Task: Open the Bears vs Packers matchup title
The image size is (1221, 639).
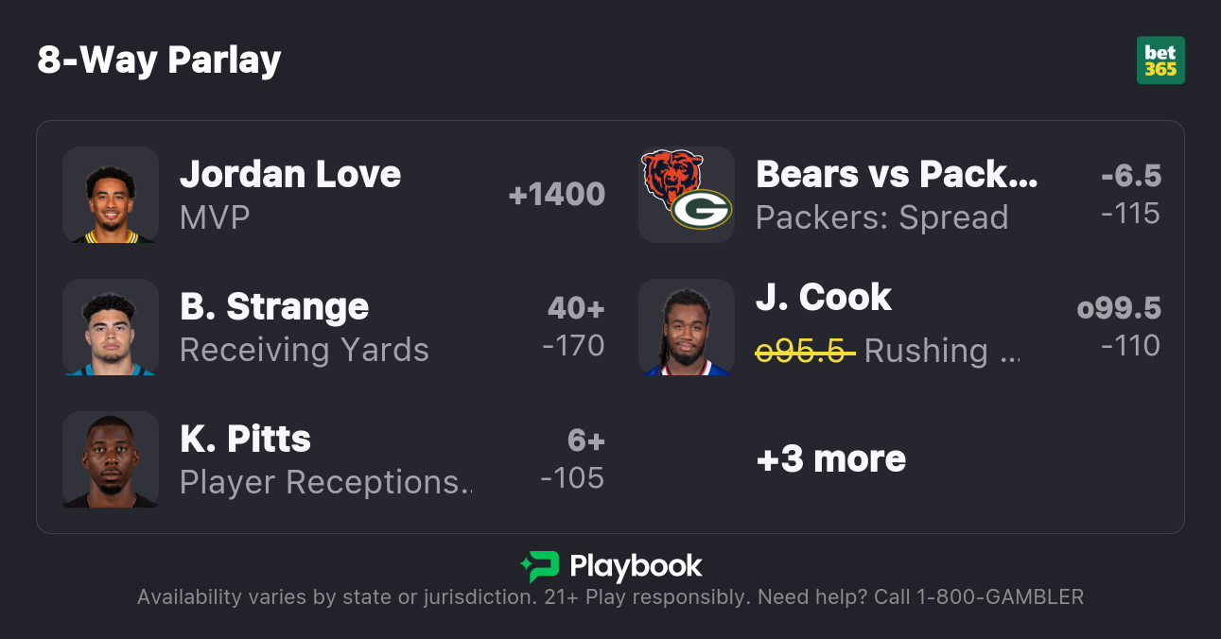Action: point(897,175)
